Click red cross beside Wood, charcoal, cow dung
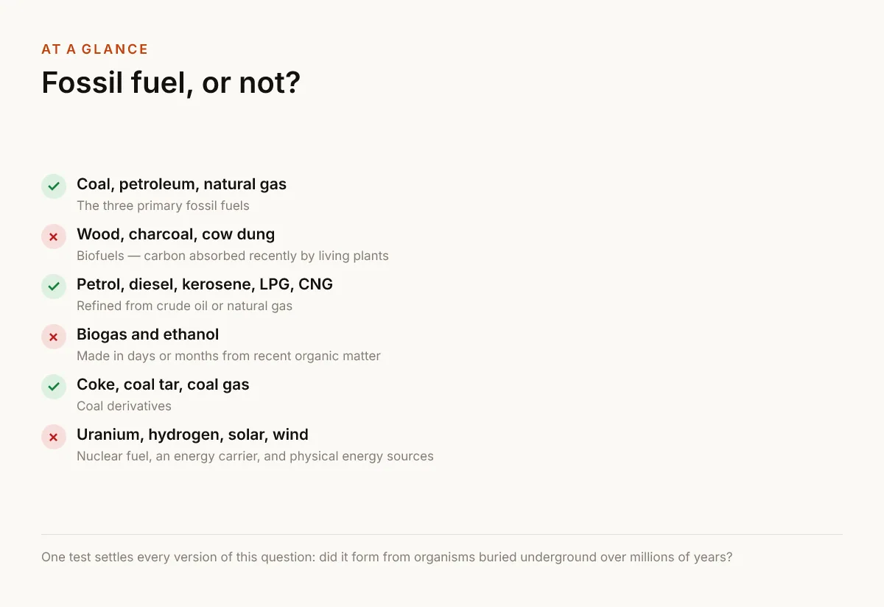The image size is (884, 607). (x=54, y=237)
